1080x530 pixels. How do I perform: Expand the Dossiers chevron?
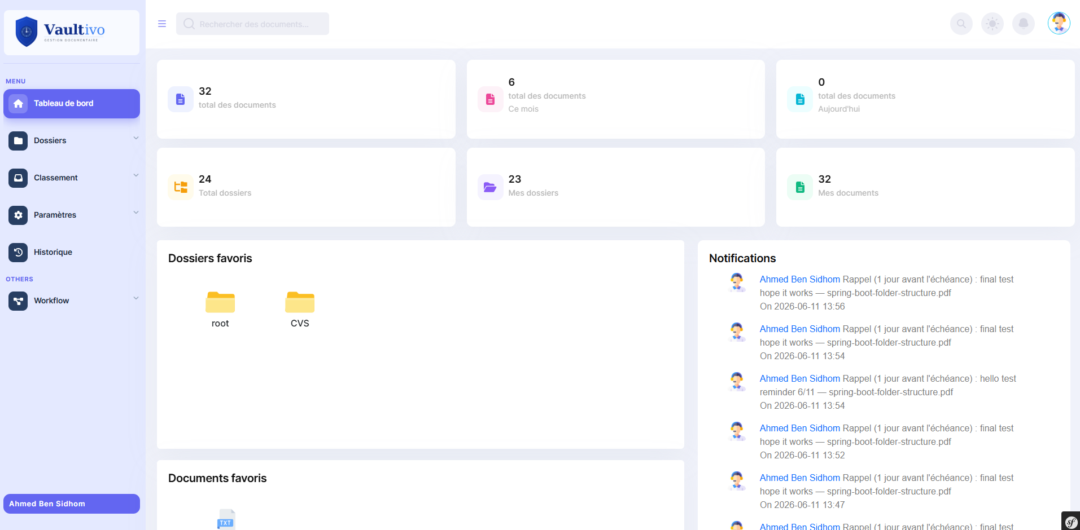click(x=135, y=138)
